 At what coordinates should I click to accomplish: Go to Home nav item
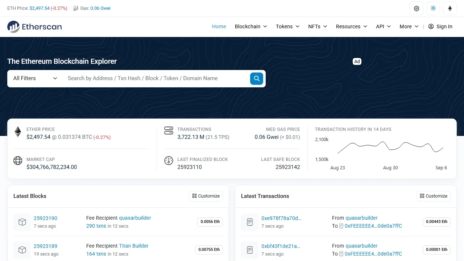tap(219, 26)
